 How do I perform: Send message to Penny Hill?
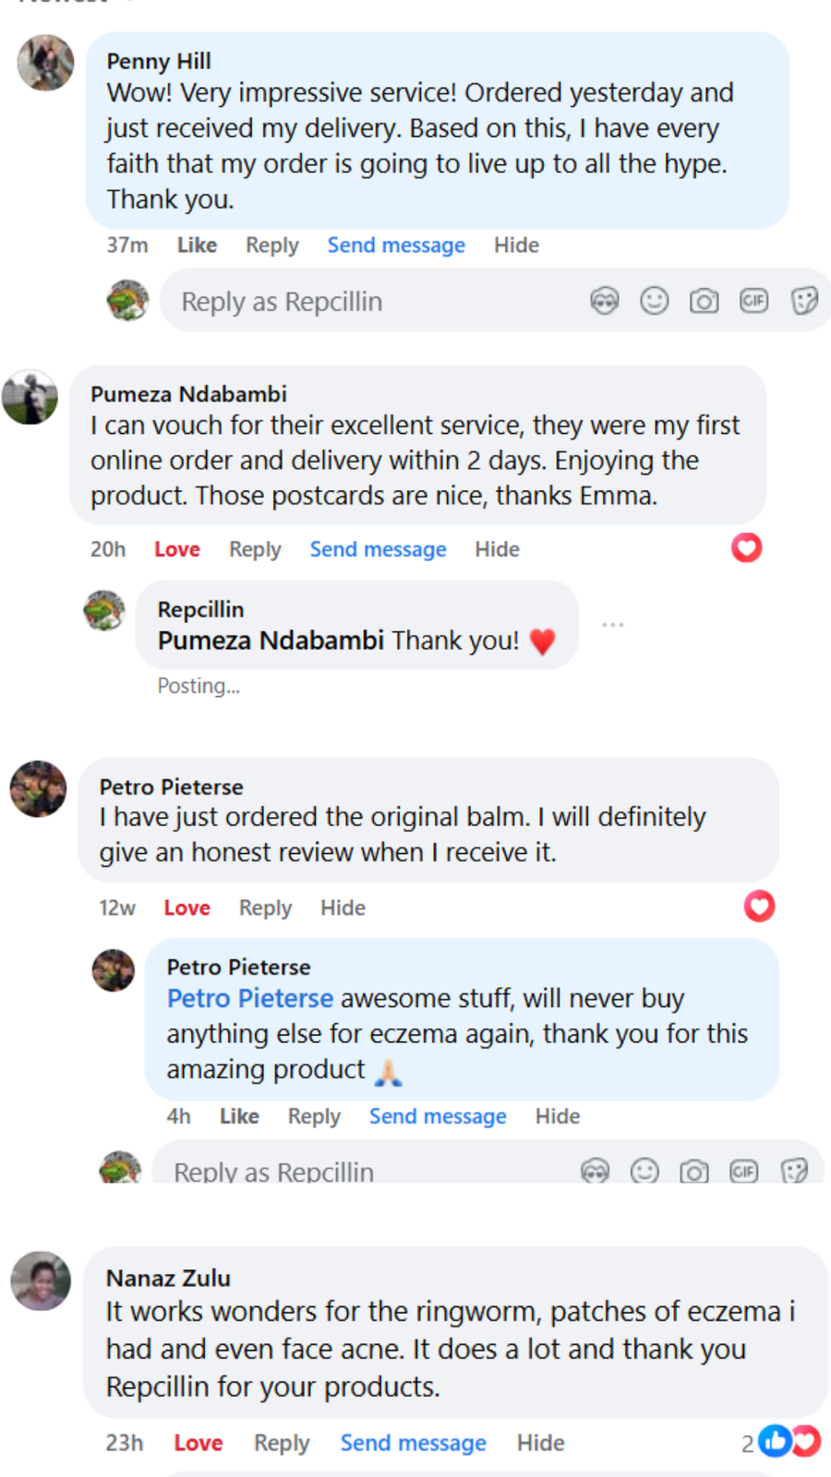pos(396,246)
